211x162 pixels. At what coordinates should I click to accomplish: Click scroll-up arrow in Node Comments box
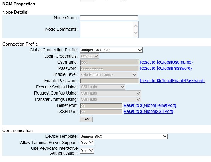pos(136,26)
